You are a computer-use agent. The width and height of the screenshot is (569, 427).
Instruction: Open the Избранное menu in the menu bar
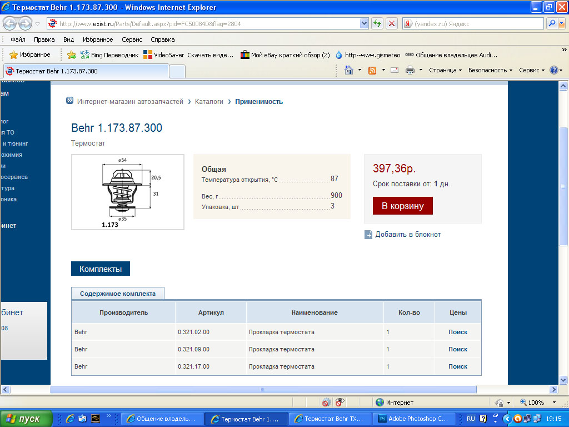pos(98,39)
